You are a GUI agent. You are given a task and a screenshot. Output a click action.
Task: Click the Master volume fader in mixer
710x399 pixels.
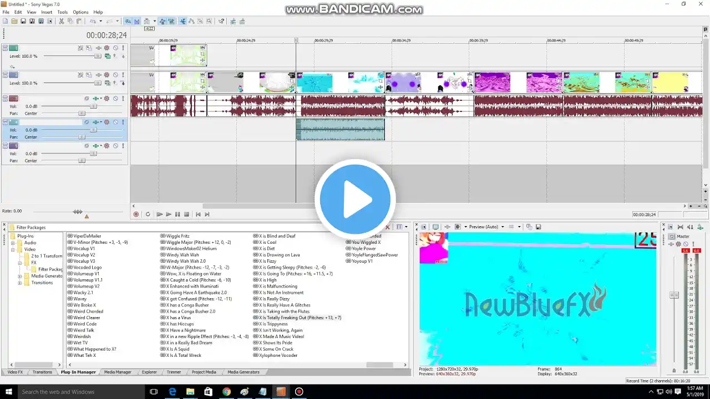click(x=674, y=295)
